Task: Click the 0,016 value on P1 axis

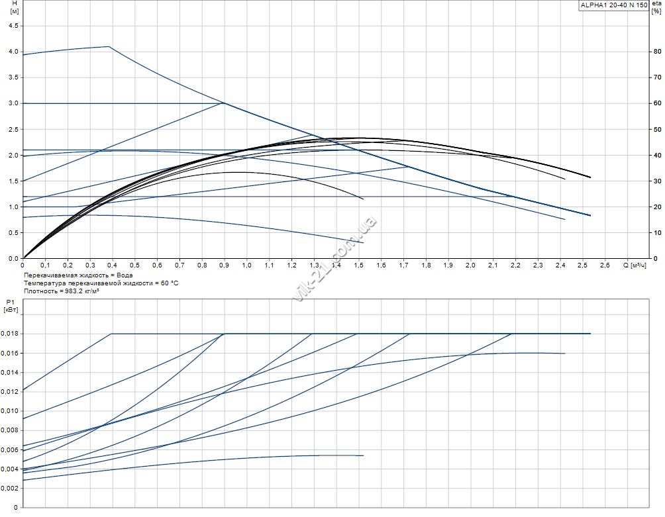Action: pyautogui.click(x=9, y=353)
